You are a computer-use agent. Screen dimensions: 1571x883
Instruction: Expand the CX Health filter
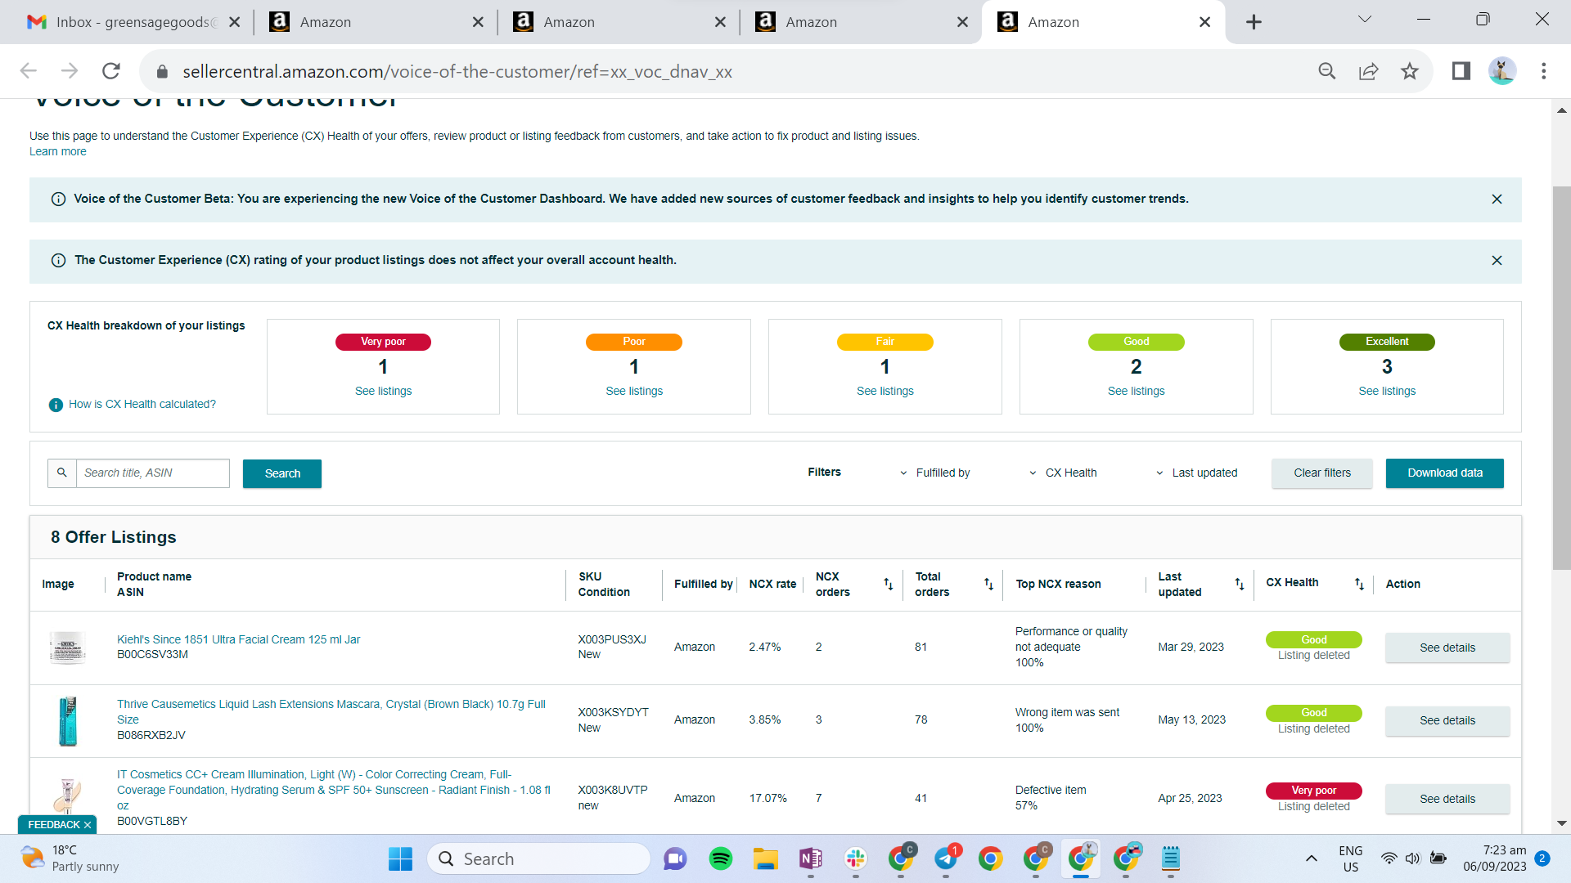[1063, 473]
